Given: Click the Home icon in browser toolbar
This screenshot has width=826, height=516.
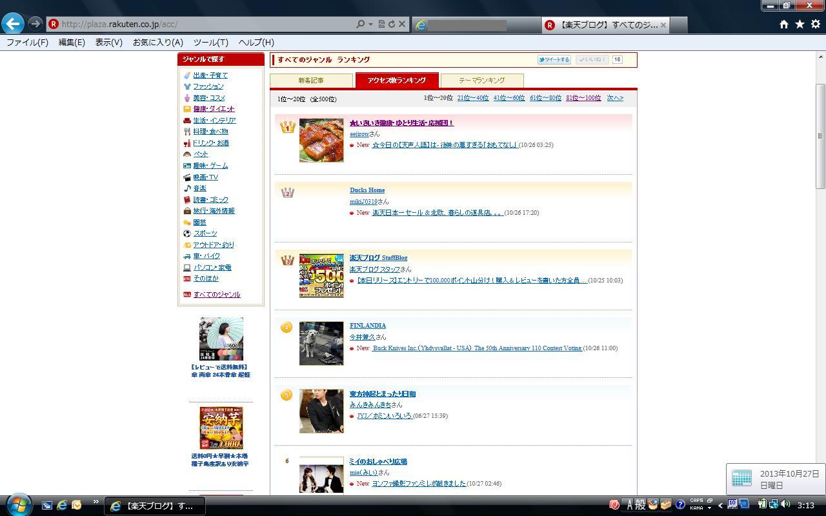Looking at the screenshot, I should click(x=783, y=24).
